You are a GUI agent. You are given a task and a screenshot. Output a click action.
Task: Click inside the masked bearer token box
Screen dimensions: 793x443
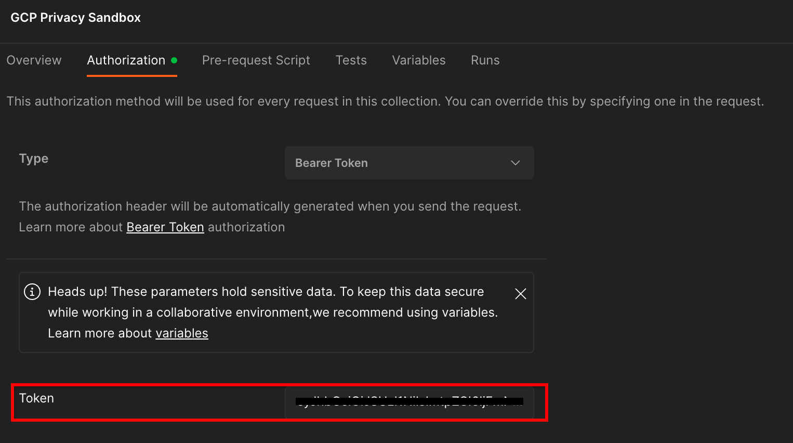click(409, 402)
